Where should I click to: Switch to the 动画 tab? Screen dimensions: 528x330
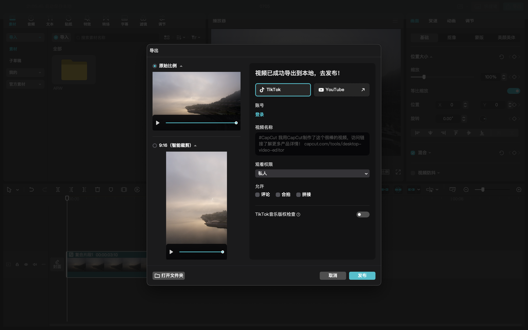click(451, 21)
